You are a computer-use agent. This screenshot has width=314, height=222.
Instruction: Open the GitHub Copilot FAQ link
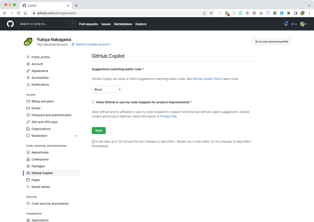pos(206,79)
